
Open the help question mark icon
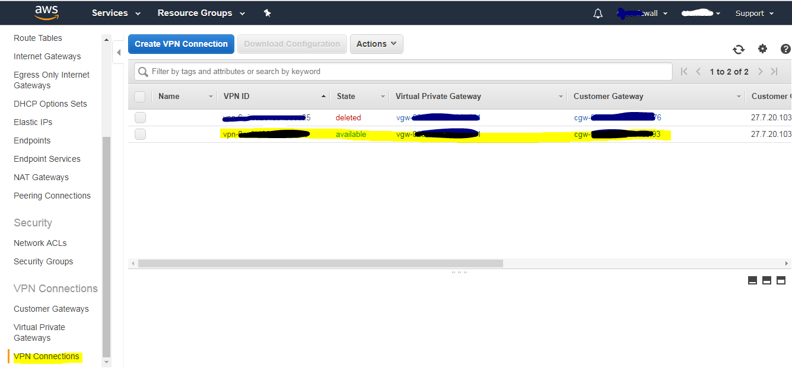tap(785, 49)
